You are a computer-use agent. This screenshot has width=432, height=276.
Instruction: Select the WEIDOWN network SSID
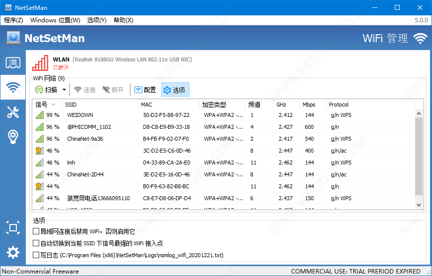pos(80,115)
